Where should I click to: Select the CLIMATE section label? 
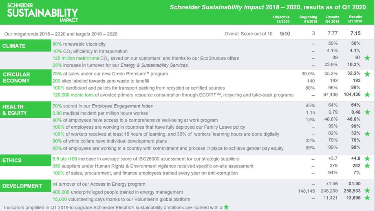tap(14, 46)
